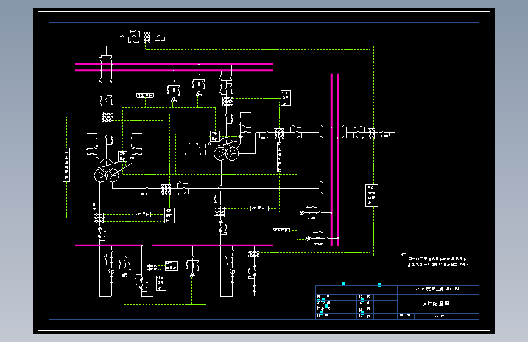
Task: Select the bus coupler bracket crossing the vertical busbars
Action: pyautogui.click(x=333, y=132)
